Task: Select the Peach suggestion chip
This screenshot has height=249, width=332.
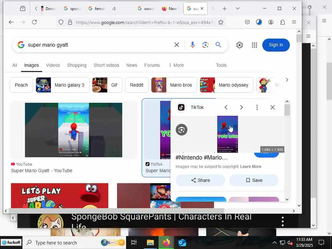Action: (21, 85)
